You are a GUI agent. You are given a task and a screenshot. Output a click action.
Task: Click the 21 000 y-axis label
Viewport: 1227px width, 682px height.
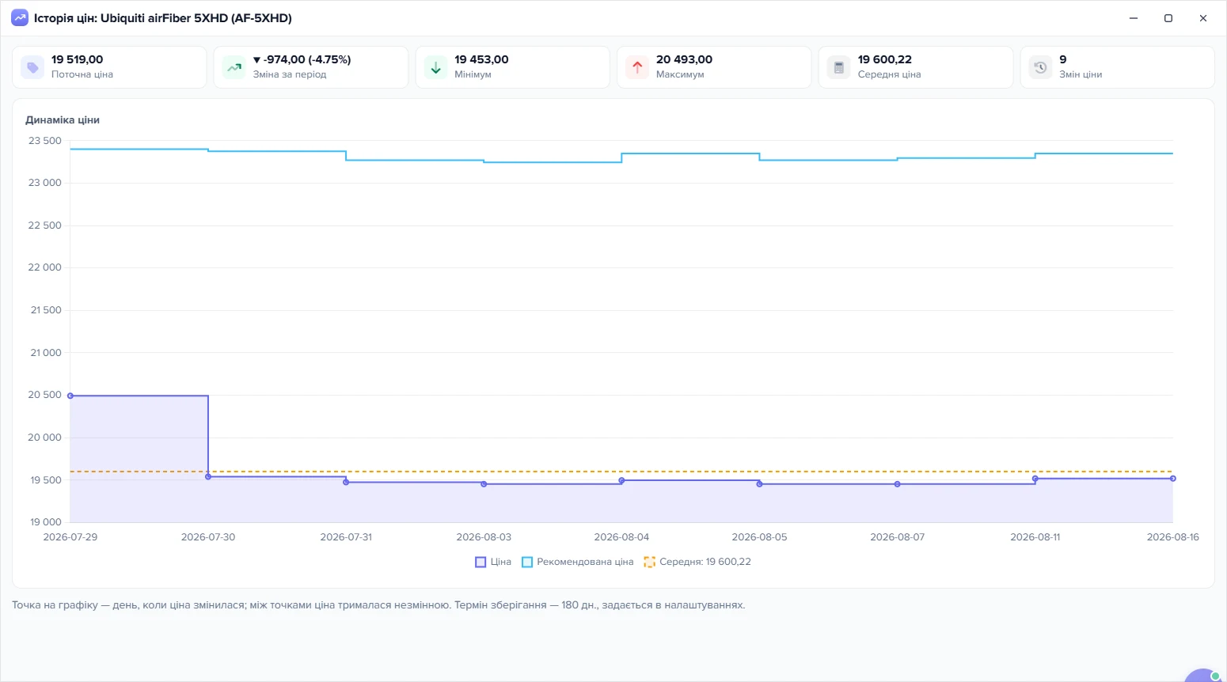pos(46,353)
